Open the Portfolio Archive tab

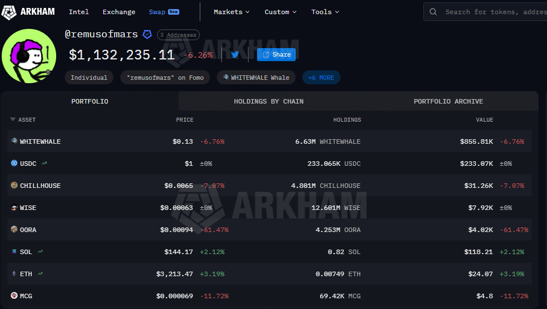448,101
